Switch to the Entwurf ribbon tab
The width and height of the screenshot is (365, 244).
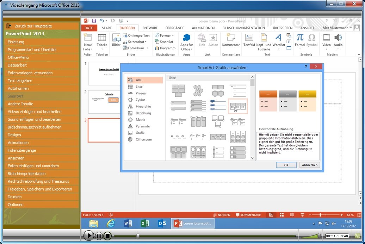coord(150,28)
